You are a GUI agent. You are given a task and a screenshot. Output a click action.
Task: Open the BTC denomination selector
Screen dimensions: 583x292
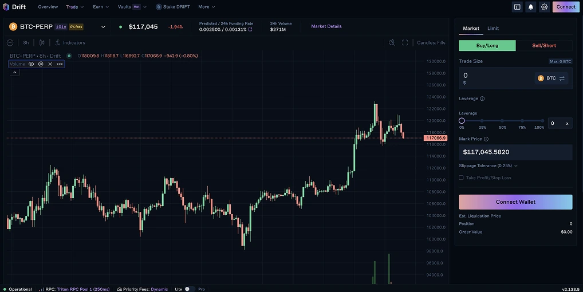[552, 78]
